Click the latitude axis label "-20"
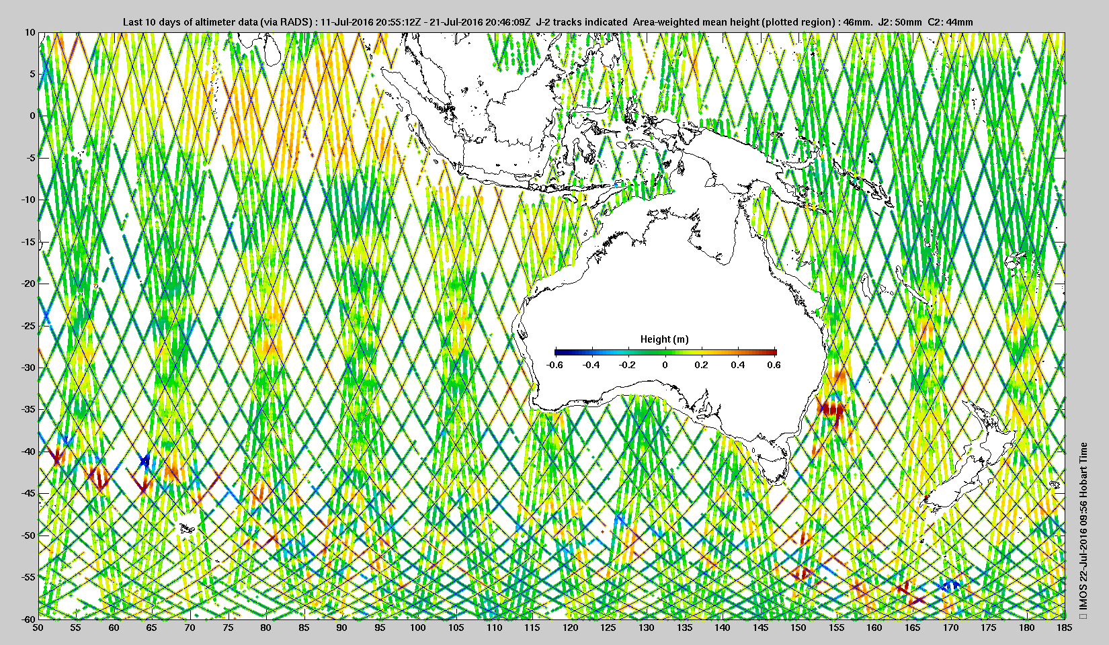 [x=28, y=284]
